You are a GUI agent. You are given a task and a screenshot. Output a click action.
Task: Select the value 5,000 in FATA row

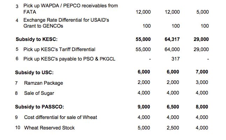coord(203,12)
